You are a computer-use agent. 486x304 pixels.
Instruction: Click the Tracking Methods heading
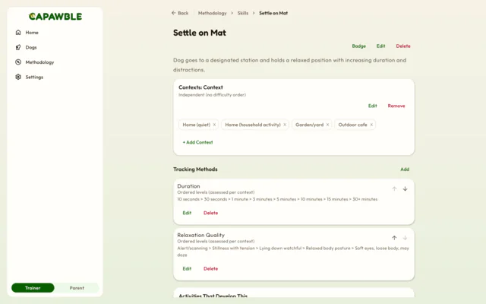click(195, 169)
